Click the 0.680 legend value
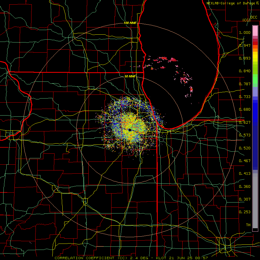This screenshot has height=260, width=260. click(x=245, y=109)
